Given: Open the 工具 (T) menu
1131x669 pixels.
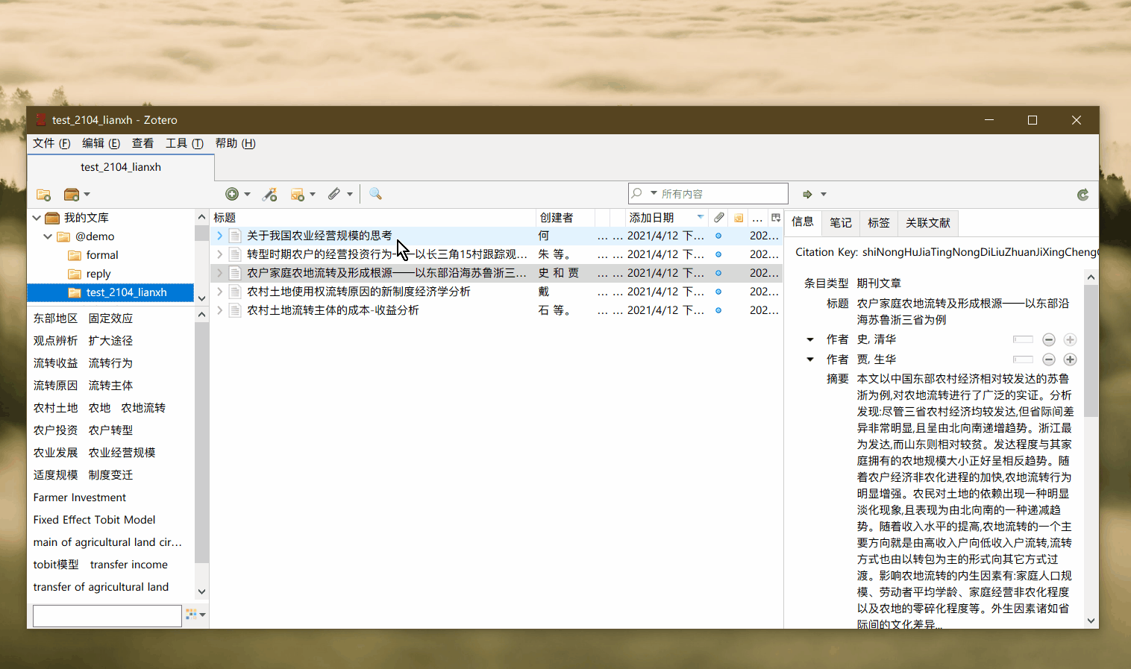Looking at the screenshot, I should [x=184, y=143].
